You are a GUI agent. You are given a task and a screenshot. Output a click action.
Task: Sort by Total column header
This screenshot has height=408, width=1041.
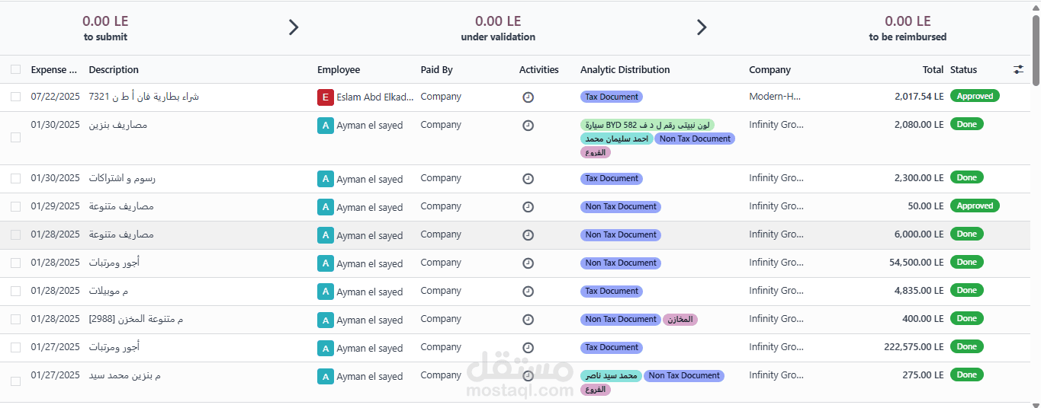tap(933, 70)
